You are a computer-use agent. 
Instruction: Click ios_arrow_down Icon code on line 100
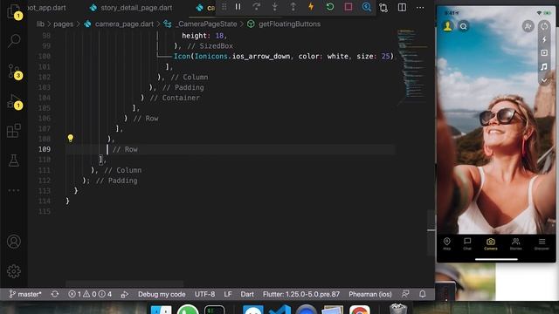pyautogui.click(x=283, y=56)
